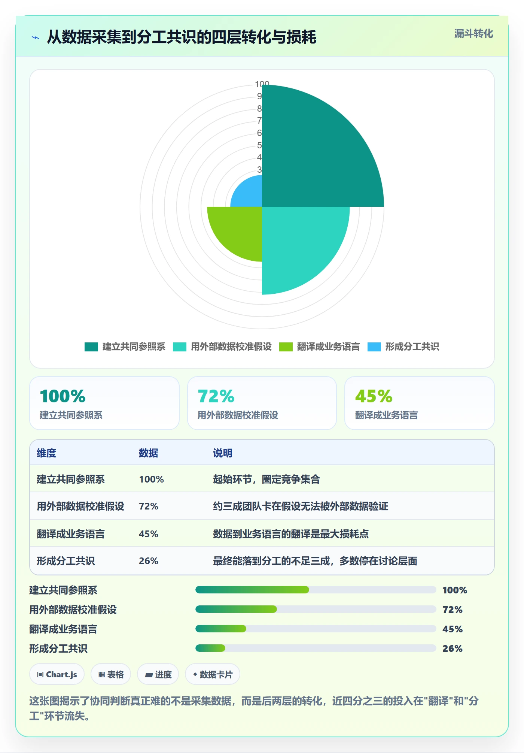Select the 形成分工共识 table row
Viewport: 524px width, 753px height.
point(262,561)
